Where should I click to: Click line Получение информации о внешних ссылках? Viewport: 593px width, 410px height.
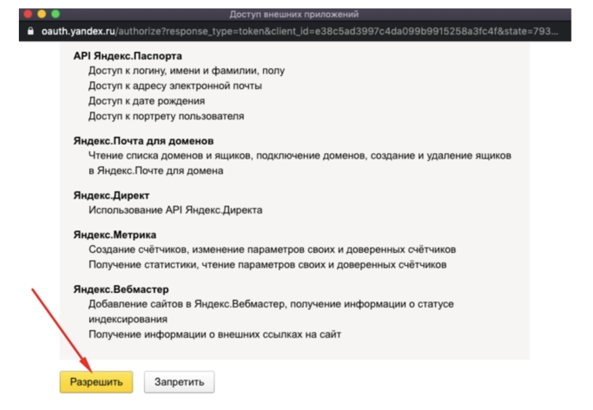coord(215,335)
